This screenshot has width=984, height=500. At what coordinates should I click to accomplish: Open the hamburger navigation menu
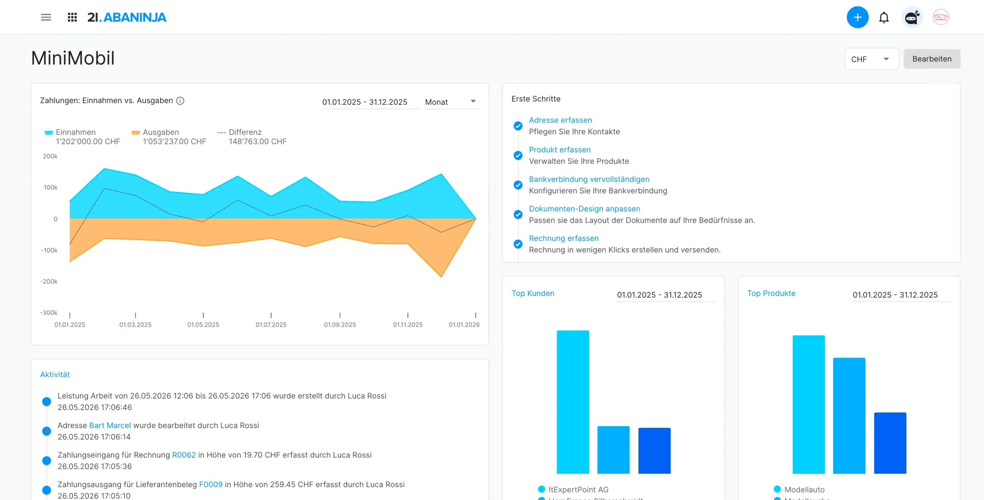(x=46, y=17)
